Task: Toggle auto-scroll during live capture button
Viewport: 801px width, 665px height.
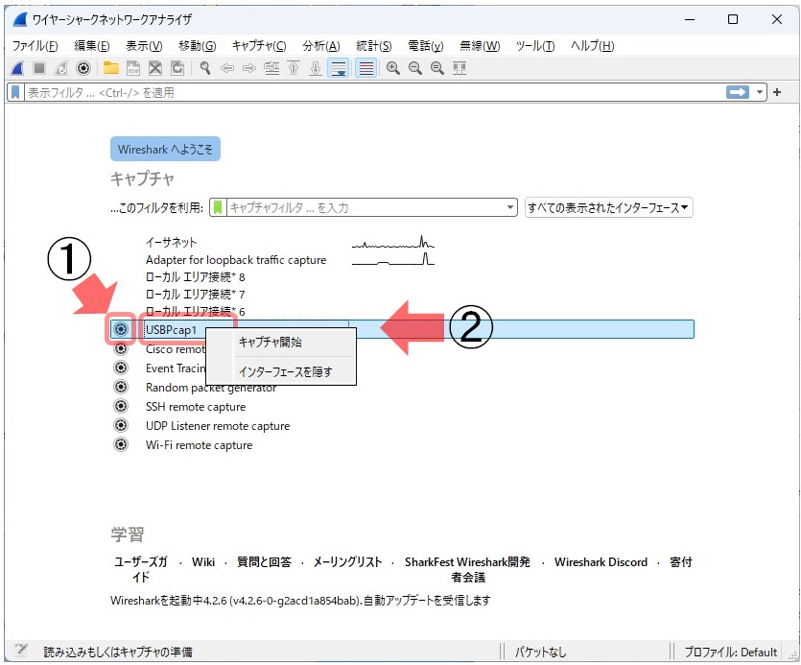Action: pyautogui.click(x=339, y=68)
